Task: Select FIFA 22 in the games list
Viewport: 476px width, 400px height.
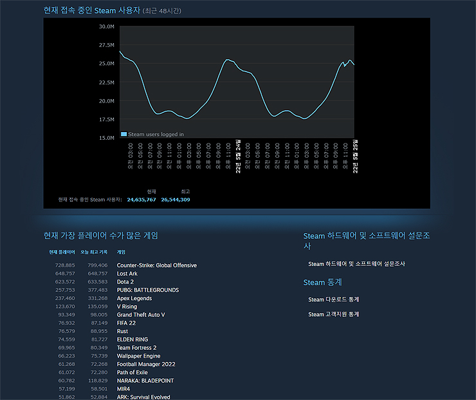Action: pos(126,323)
